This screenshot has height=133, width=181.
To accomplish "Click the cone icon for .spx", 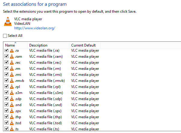I will point(12,111).
